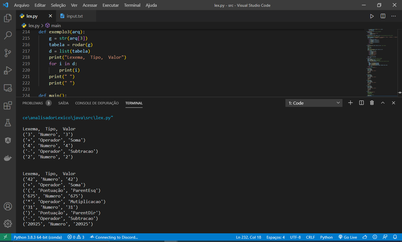Open the Search view in the sidebar
The width and height of the screenshot is (402, 242).
pos(8,35)
